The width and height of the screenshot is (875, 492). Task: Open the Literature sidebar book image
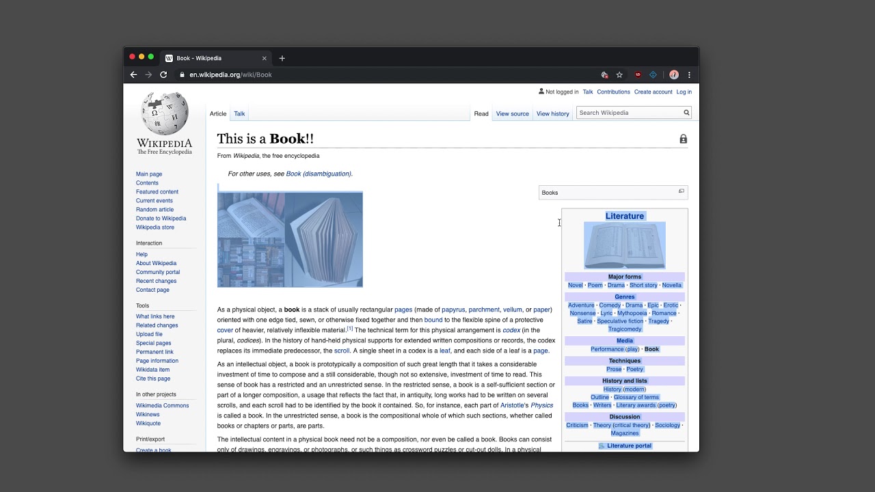point(625,245)
